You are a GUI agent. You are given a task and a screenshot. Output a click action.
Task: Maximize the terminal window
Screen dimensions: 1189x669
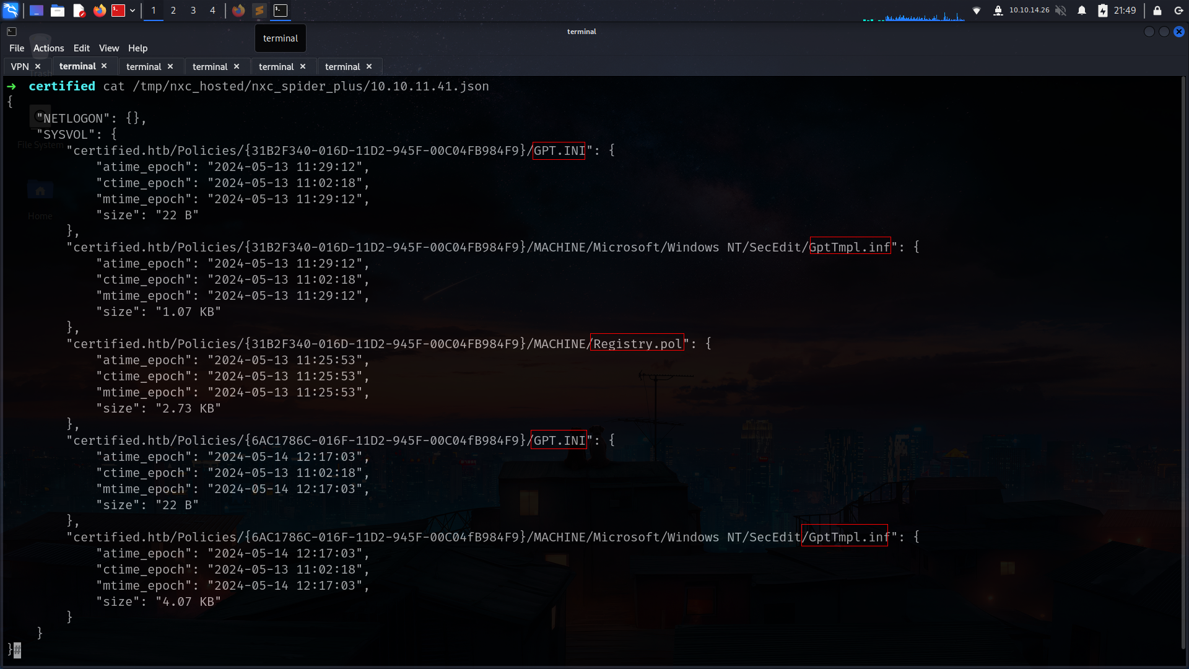1164,32
